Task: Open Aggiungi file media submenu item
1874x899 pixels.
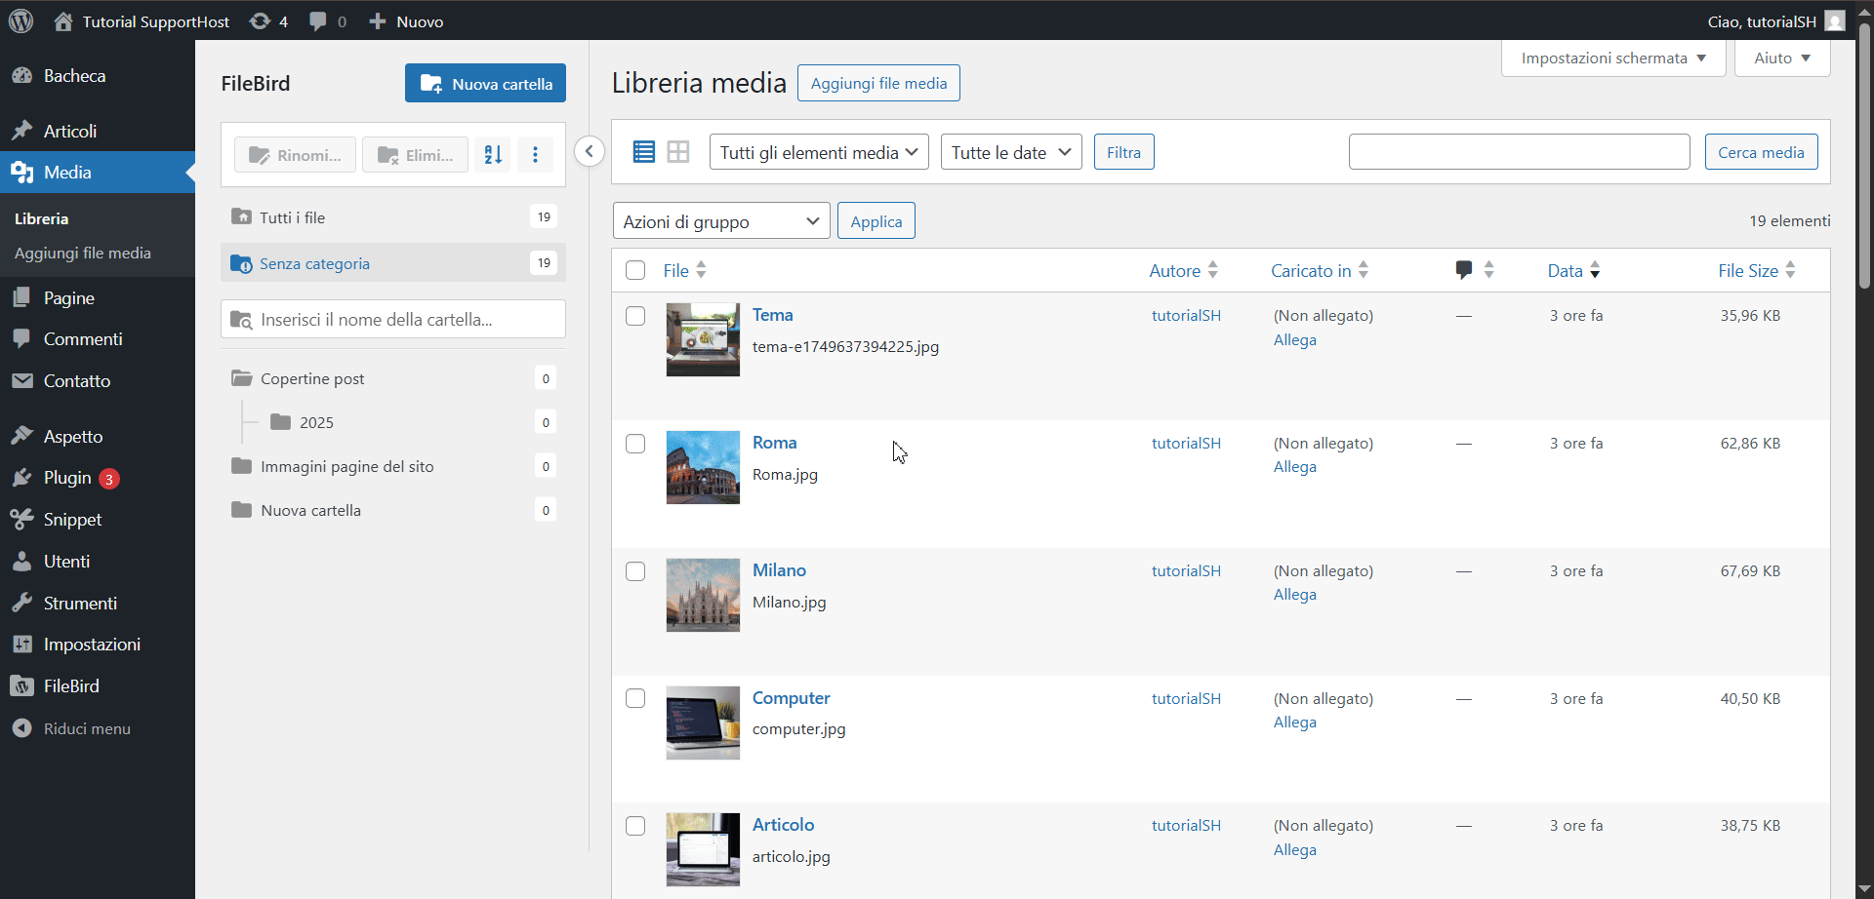Action: [83, 254]
